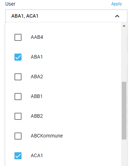Click the ABCKommune option label
132x166 pixels.
pyautogui.click(x=47, y=136)
